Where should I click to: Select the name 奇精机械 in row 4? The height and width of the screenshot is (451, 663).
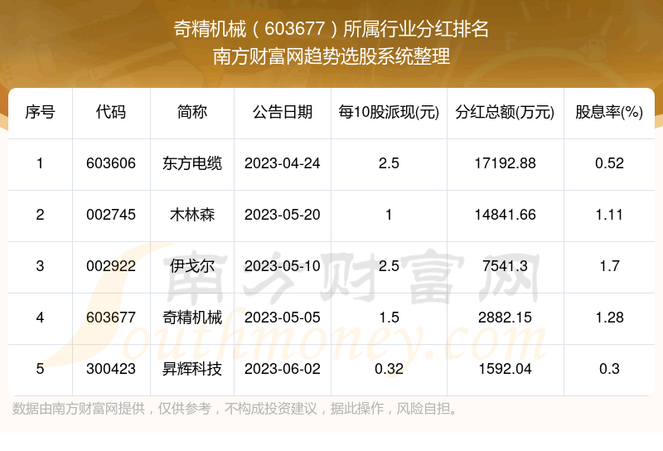[x=192, y=318]
